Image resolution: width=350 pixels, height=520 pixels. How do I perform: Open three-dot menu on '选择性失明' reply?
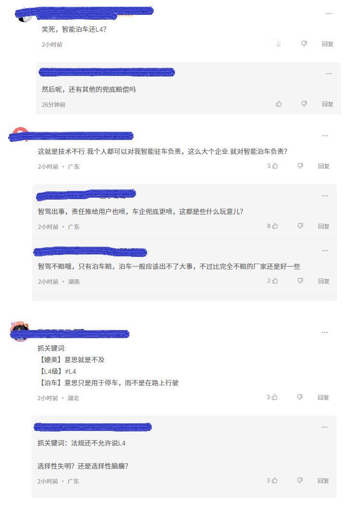325,427
